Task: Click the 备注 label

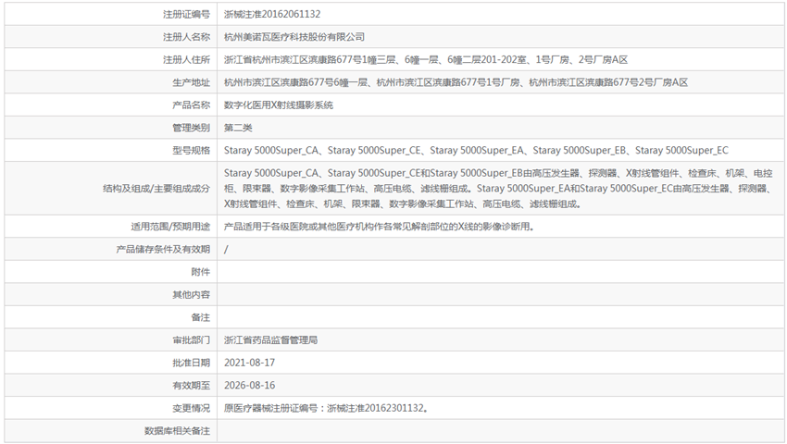Action: coord(201,317)
